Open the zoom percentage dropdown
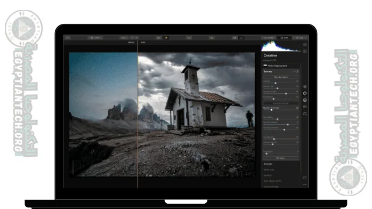372x209 pixels. coord(124,38)
